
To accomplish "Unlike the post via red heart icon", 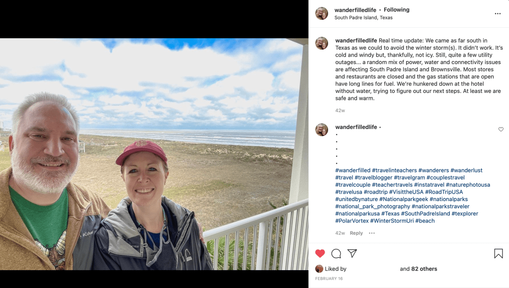I will pos(320,253).
